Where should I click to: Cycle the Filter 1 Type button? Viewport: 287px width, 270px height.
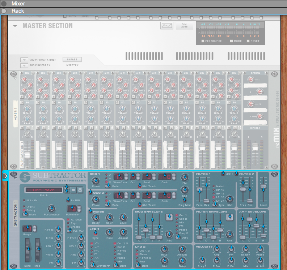(x=215, y=205)
